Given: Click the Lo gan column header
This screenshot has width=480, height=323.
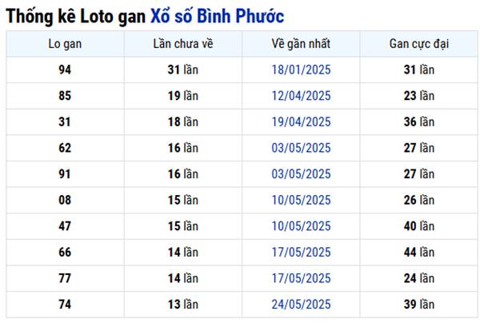Looking at the screenshot, I should 65,43.
